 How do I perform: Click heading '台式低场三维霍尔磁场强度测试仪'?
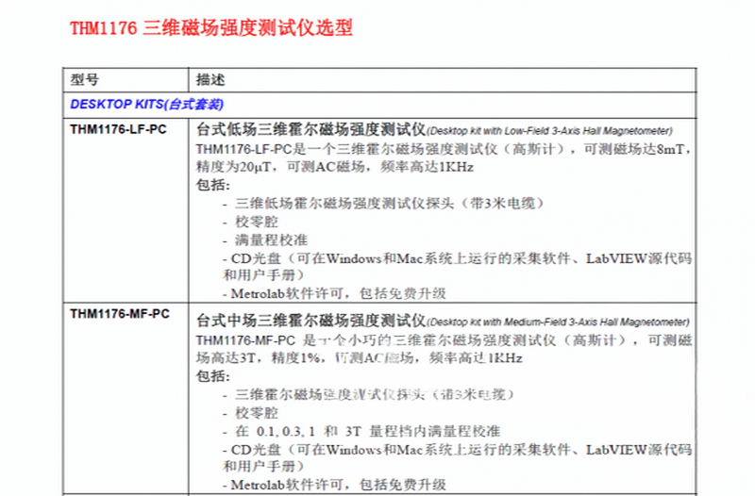point(311,129)
